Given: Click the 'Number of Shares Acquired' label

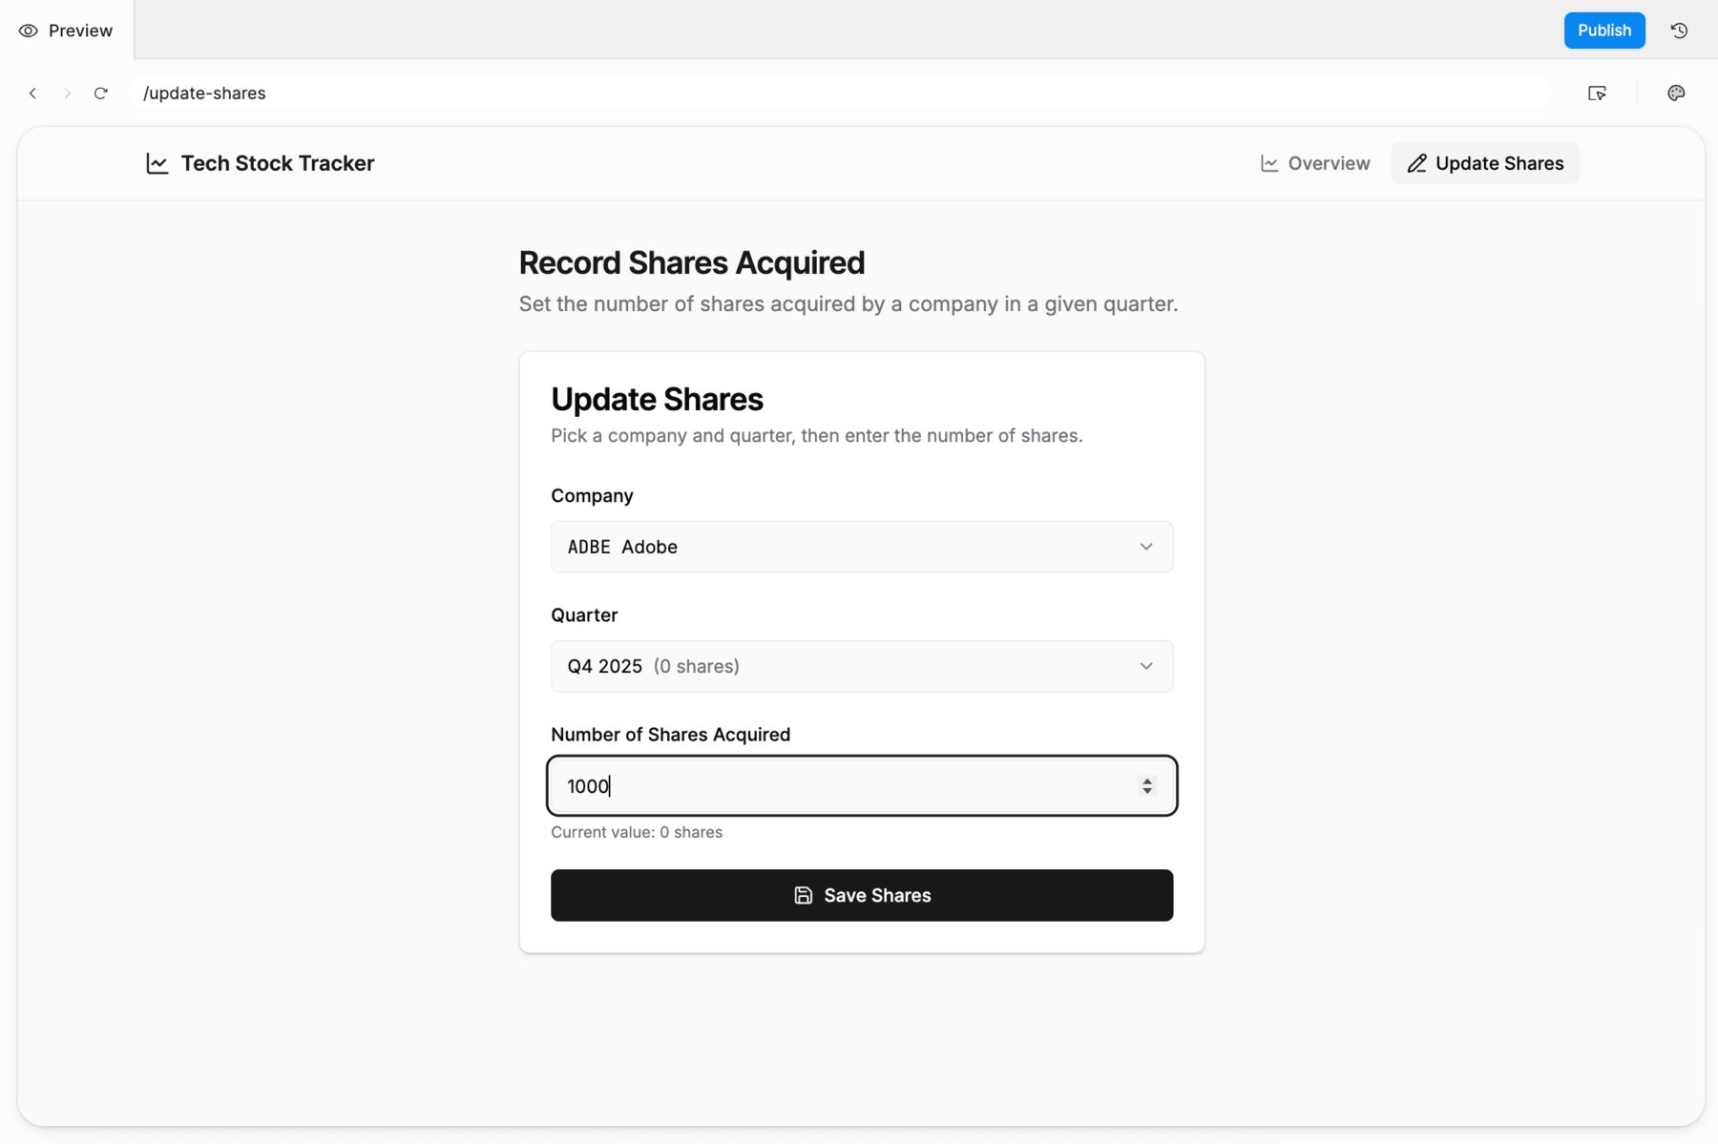Looking at the screenshot, I should click(x=671, y=735).
